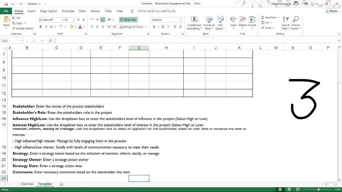
Task: Toggle bold formatting
Action: [40, 27]
